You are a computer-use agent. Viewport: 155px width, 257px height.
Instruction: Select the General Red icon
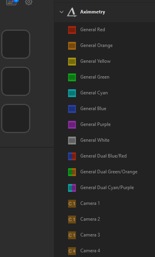72,30
